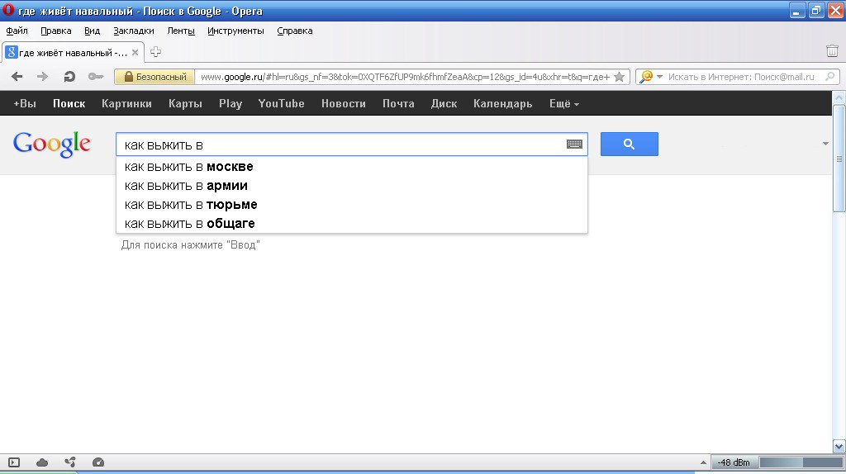Add a new tab with plus icon

[155, 52]
